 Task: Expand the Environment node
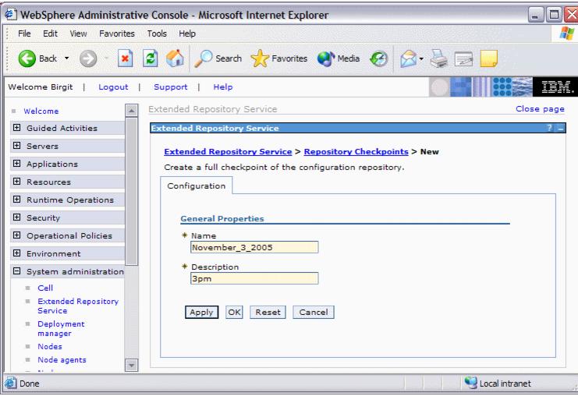[x=16, y=253]
